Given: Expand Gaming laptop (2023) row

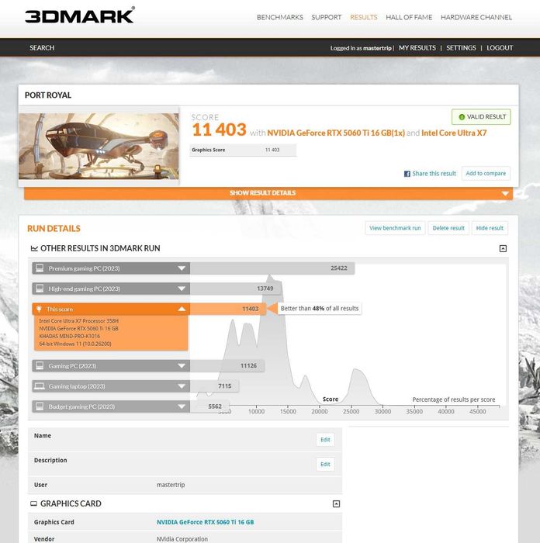Looking at the screenshot, I should (x=111, y=386).
